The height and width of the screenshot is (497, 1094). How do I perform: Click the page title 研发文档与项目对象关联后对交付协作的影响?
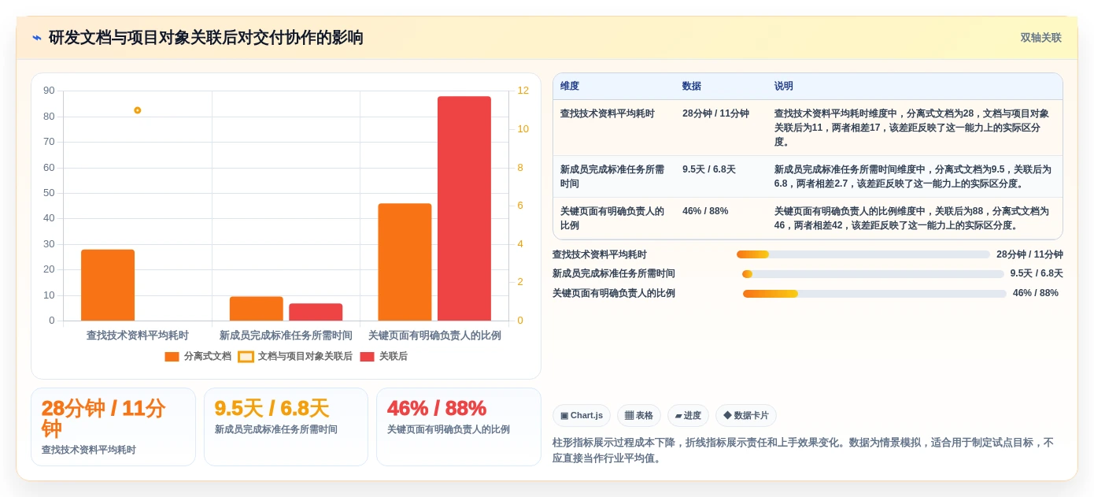206,38
